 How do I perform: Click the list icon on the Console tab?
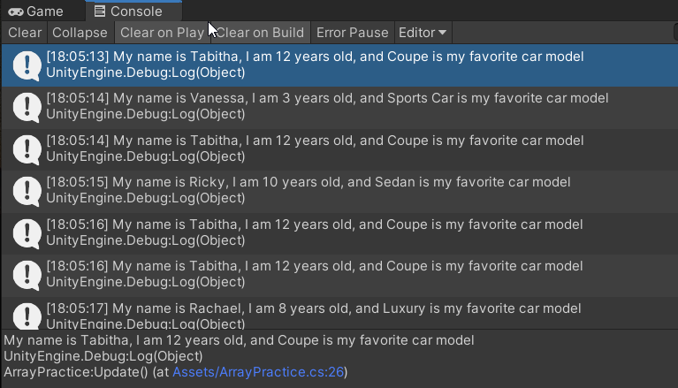pyautogui.click(x=100, y=11)
